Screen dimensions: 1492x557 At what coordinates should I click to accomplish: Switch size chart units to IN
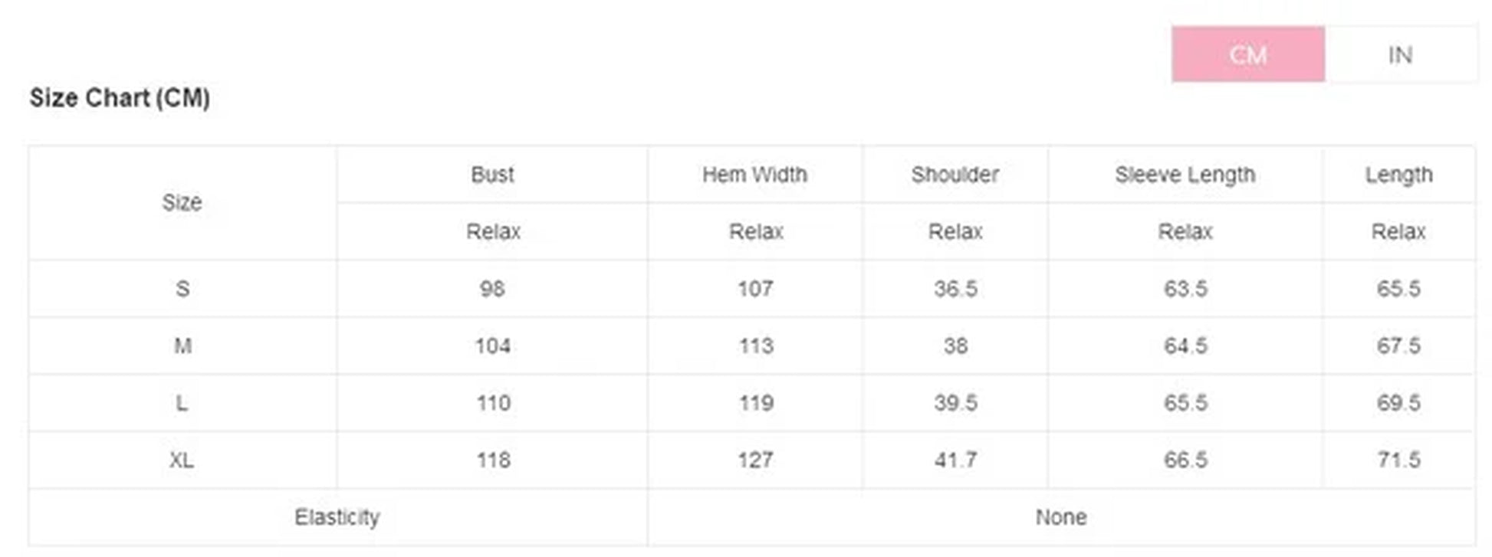1400,54
